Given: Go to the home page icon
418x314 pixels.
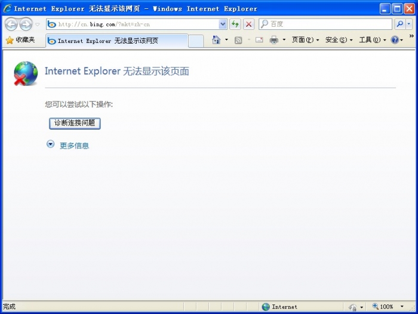Looking at the screenshot, I should click(216, 40).
